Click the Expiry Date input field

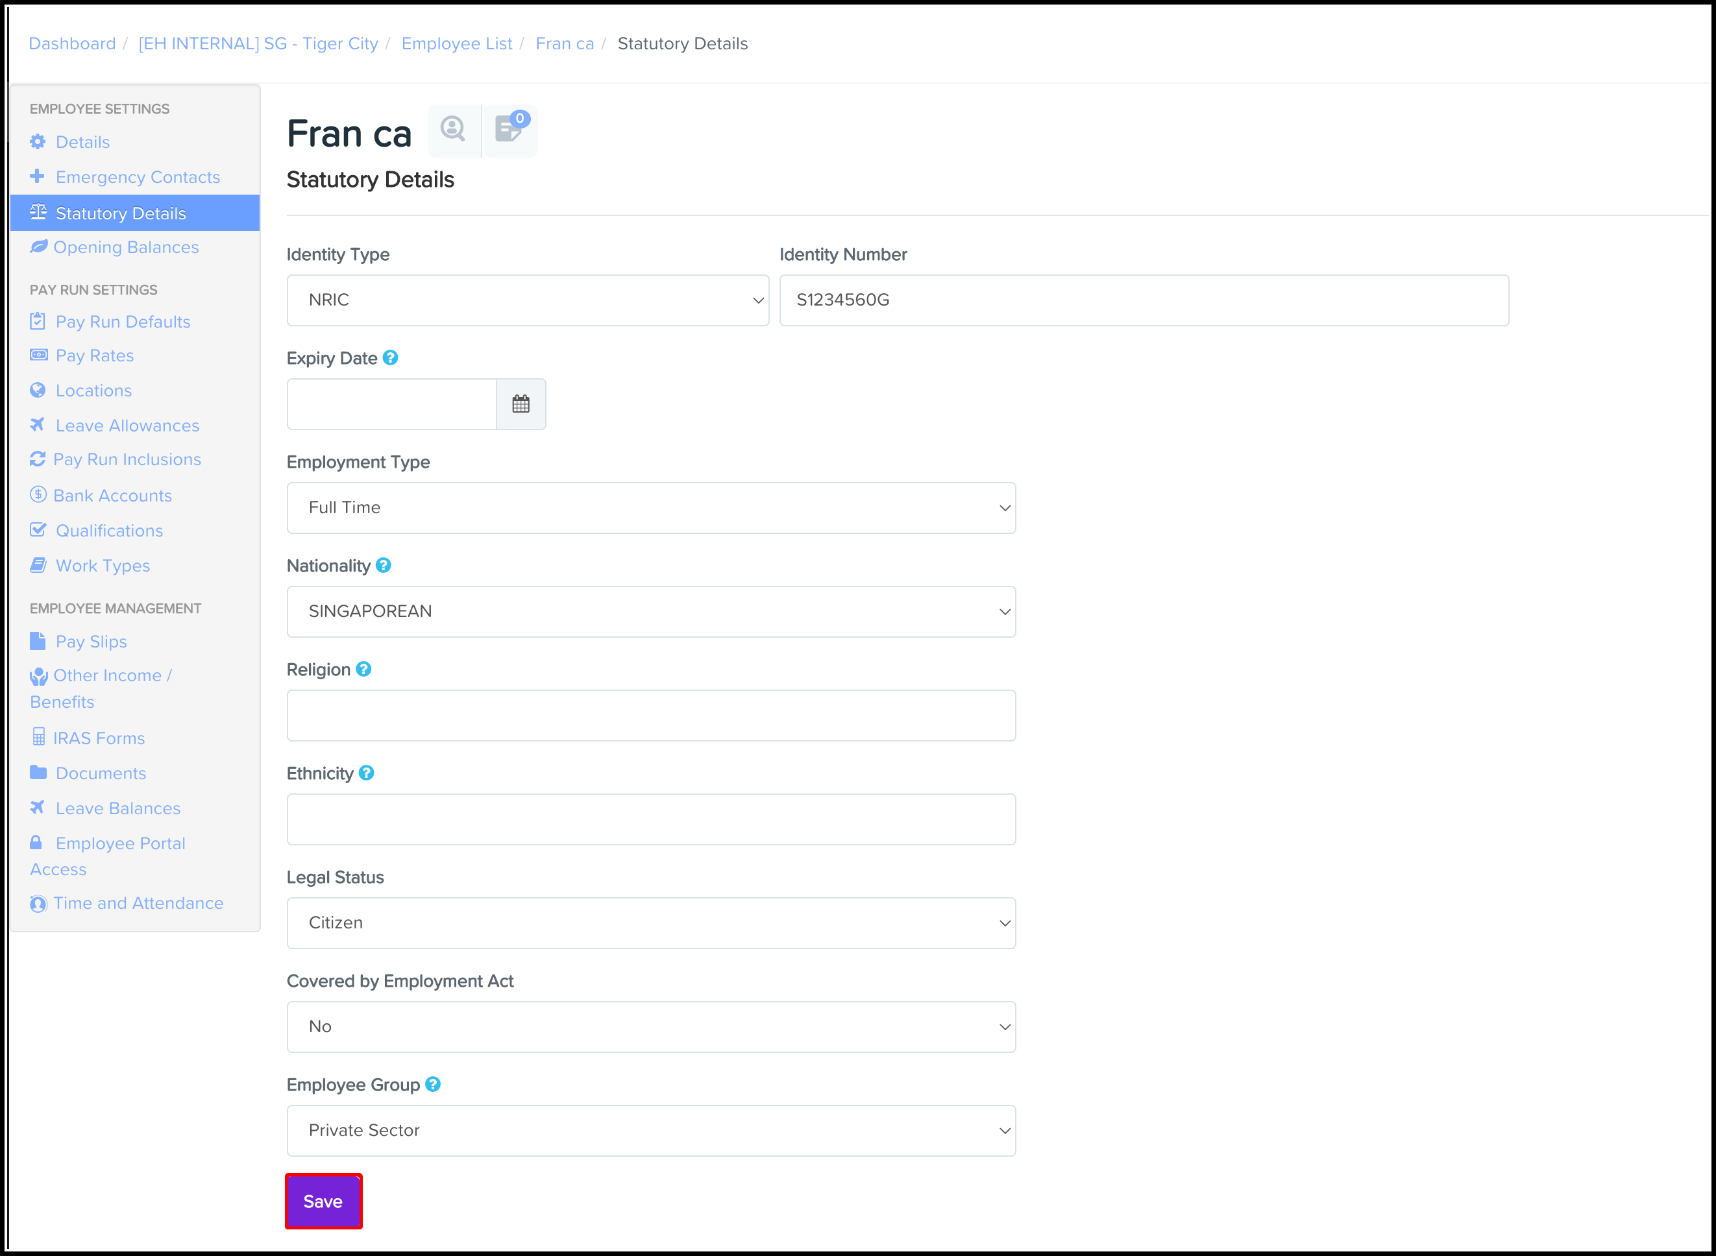392,404
